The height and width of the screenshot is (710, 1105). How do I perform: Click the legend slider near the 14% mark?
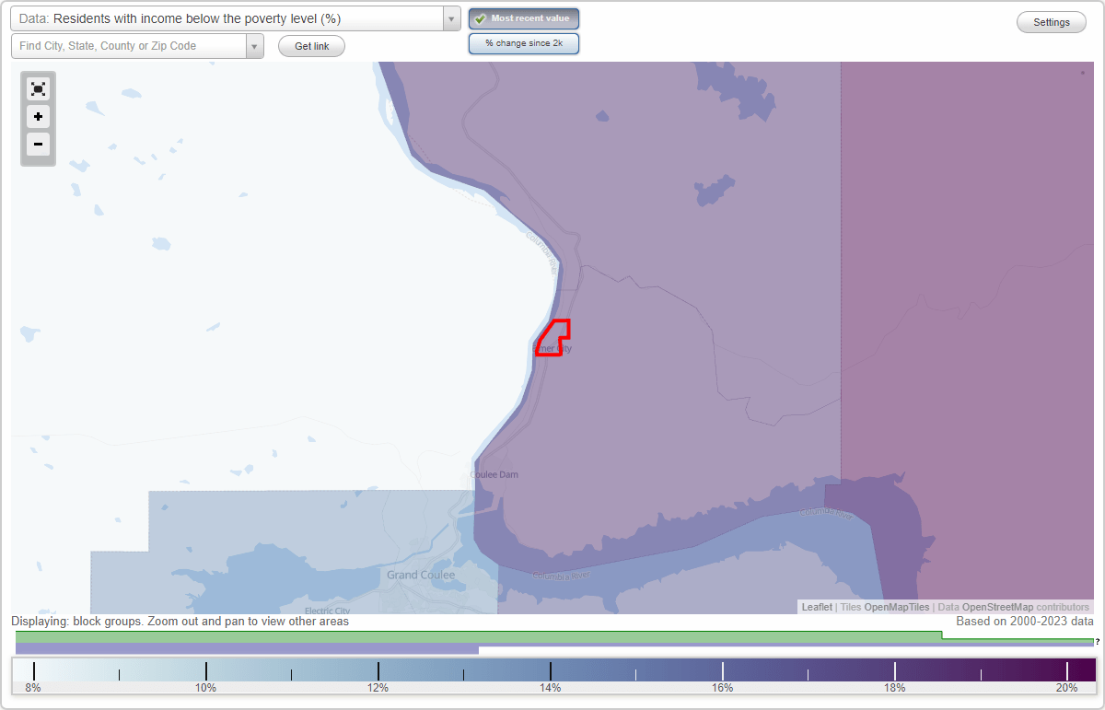[x=550, y=668]
